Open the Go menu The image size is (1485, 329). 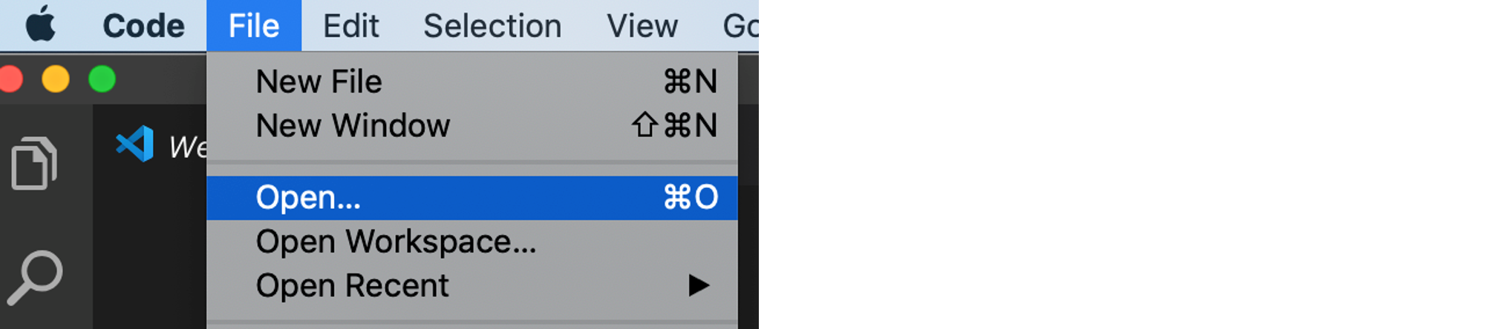(740, 26)
